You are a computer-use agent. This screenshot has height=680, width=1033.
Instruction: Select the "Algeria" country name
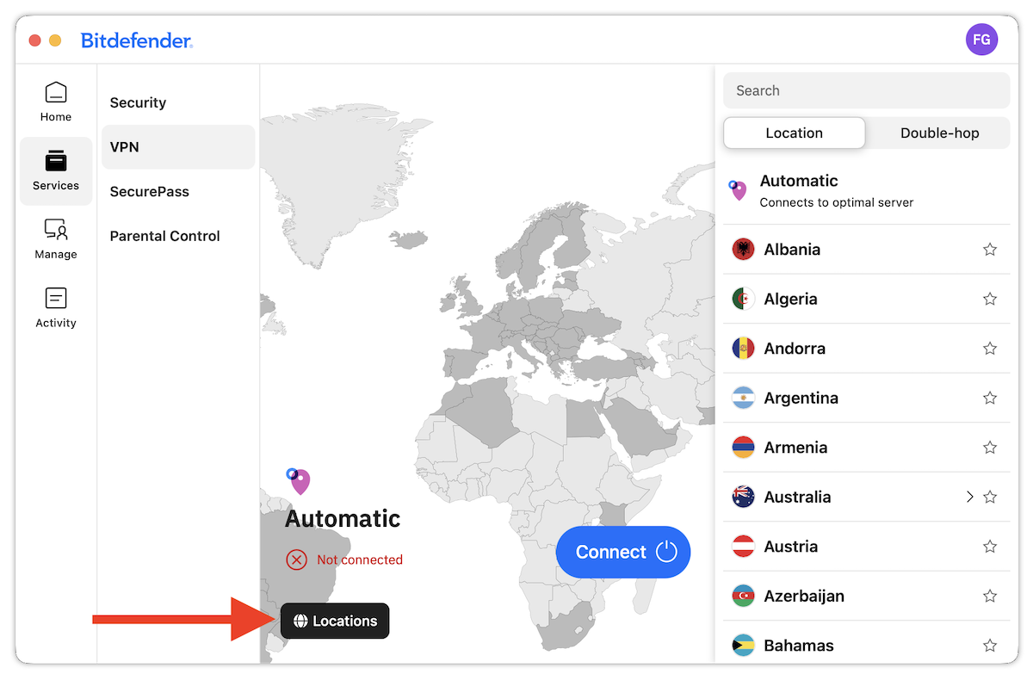[790, 299]
